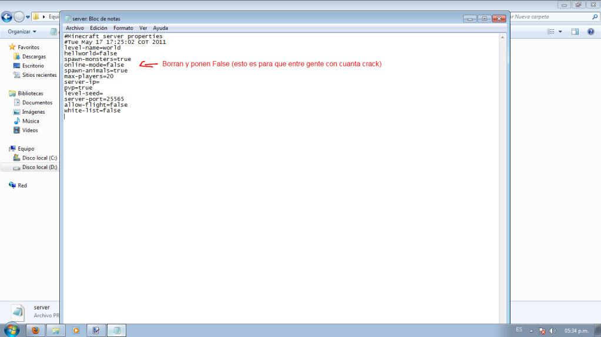Open the Archivo menu in Notepad

pos(75,28)
